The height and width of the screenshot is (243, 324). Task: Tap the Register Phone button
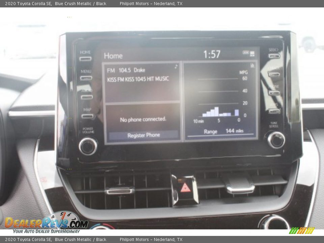coord(144,135)
